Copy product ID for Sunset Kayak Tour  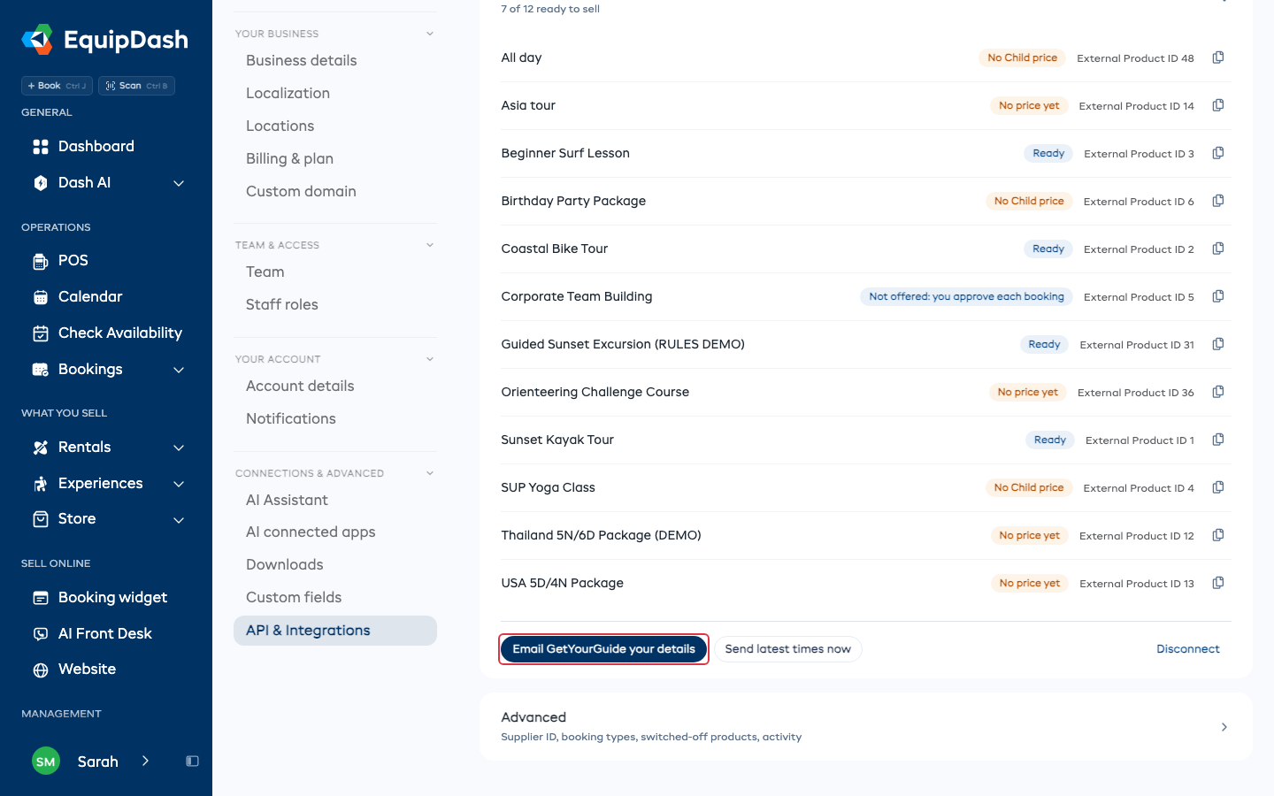(1218, 440)
